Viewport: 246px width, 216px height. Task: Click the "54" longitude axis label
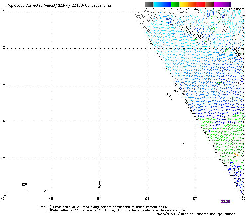(x=147, y=199)
